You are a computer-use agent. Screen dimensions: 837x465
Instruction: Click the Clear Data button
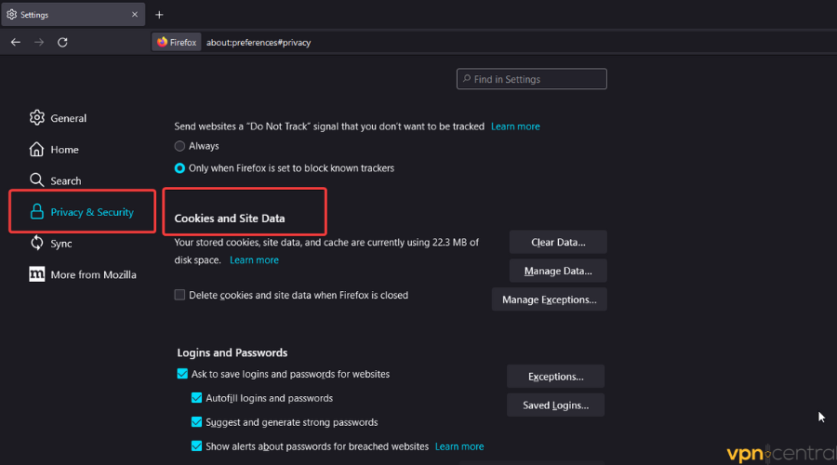click(558, 243)
